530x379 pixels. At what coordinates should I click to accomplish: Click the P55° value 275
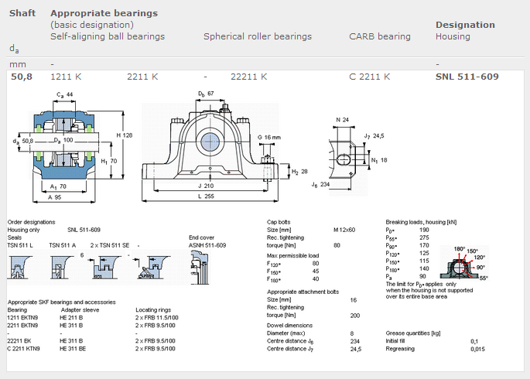click(x=424, y=237)
